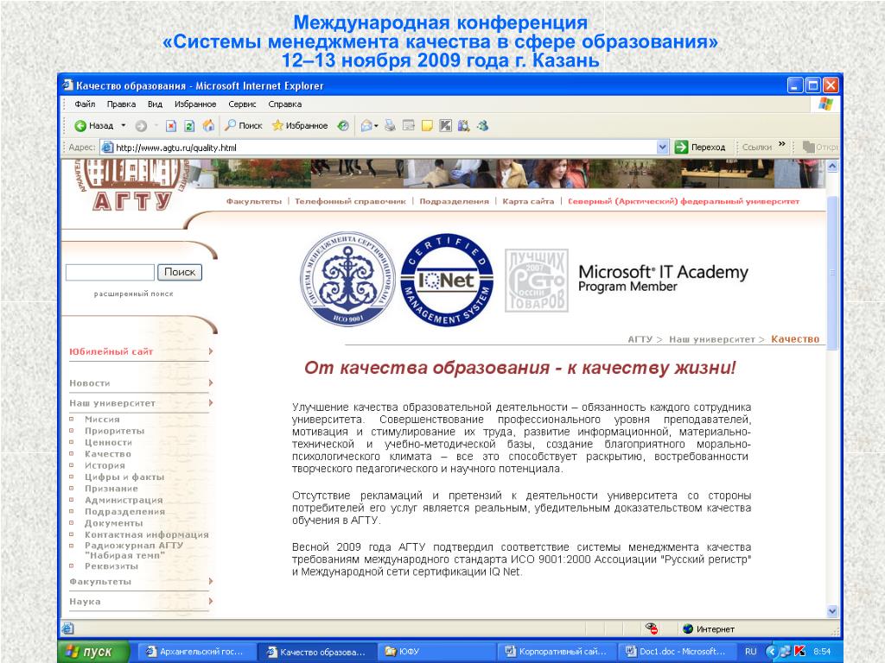Image resolution: width=885 pixels, height=663 pixels.
Task: Switch to Doc1.doc Microsoft Word taskbar item
Action: tap(678, 652)
